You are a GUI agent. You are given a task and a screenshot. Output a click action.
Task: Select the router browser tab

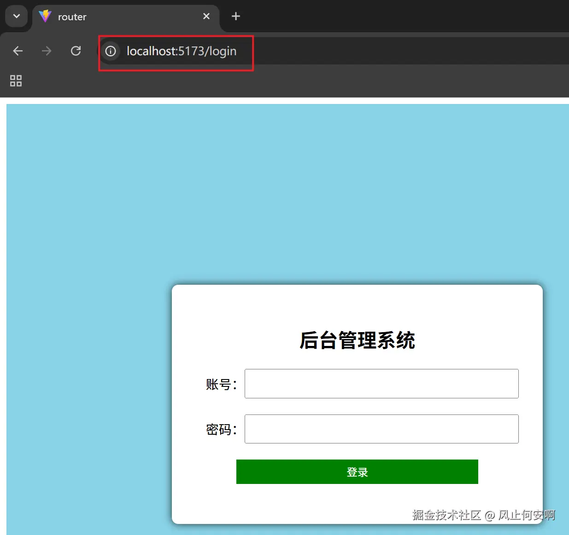[x=125, y=17]
